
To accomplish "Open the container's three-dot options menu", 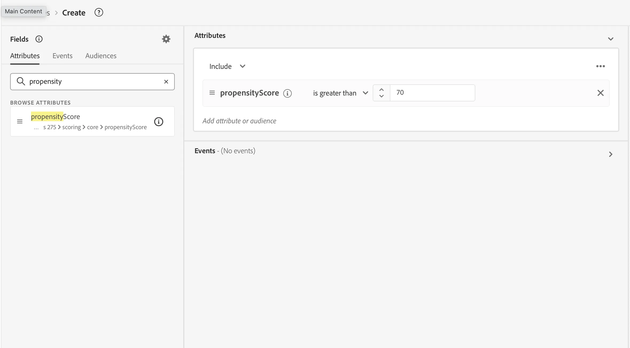I will click(601, 66).
